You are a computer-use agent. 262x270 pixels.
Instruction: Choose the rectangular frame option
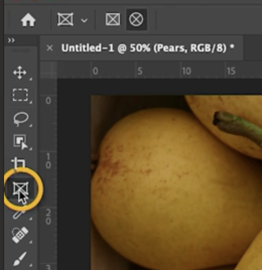[113, 19]
